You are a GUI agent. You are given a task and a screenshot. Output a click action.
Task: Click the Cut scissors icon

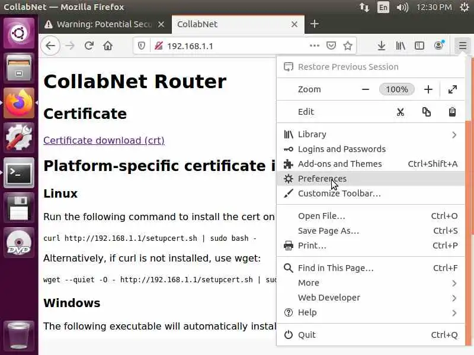(401, 112)
